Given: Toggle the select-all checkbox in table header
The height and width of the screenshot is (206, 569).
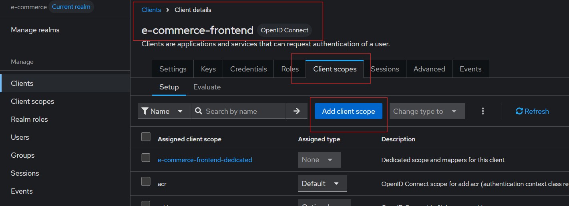Looking at the screenshot, I should pyautogui.click(x=146, y=137).
